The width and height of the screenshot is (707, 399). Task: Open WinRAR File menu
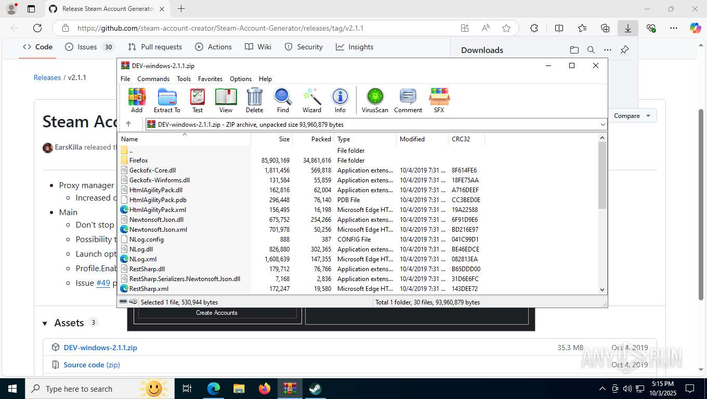(125, 79)
